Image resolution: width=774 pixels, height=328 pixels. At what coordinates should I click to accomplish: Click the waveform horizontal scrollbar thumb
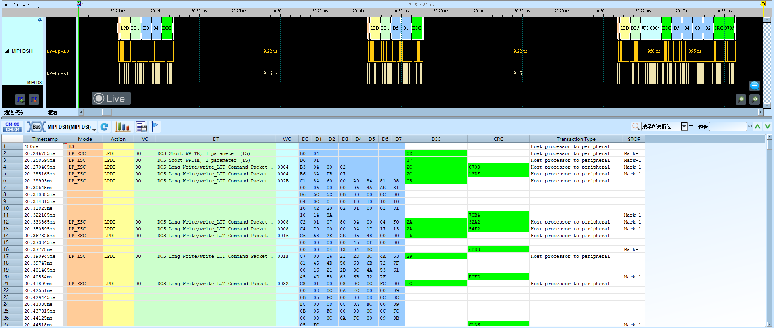[x=107, y=112]
